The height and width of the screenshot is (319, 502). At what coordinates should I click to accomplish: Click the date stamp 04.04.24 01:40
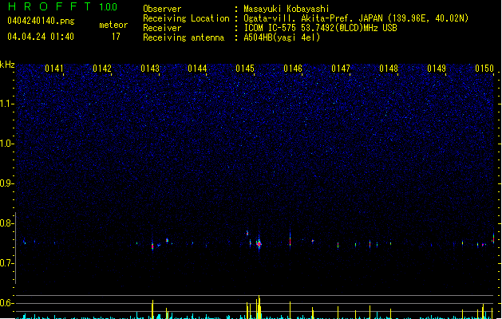[x=41, y=37]
